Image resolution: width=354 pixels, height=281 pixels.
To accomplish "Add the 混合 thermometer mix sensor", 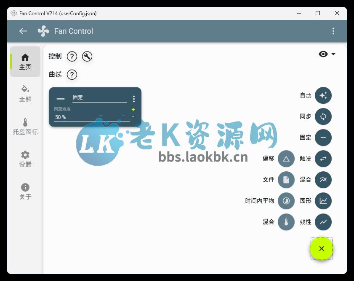I will click(x=286, y=222).
